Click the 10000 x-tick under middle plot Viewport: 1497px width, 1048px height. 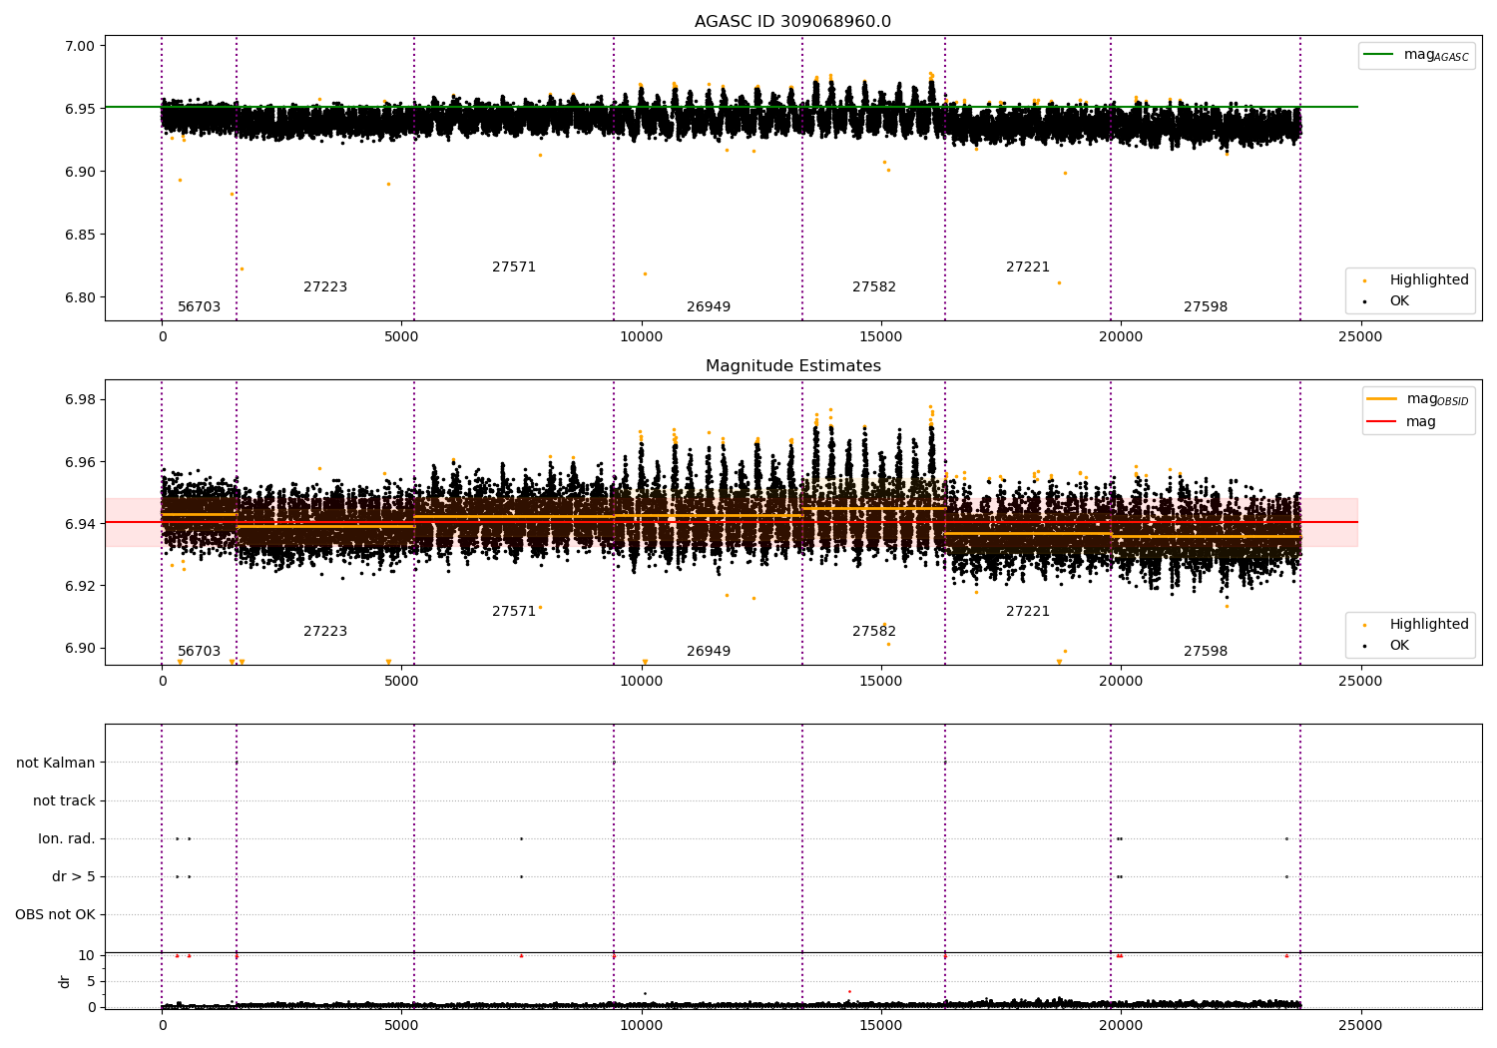point(642,681)
